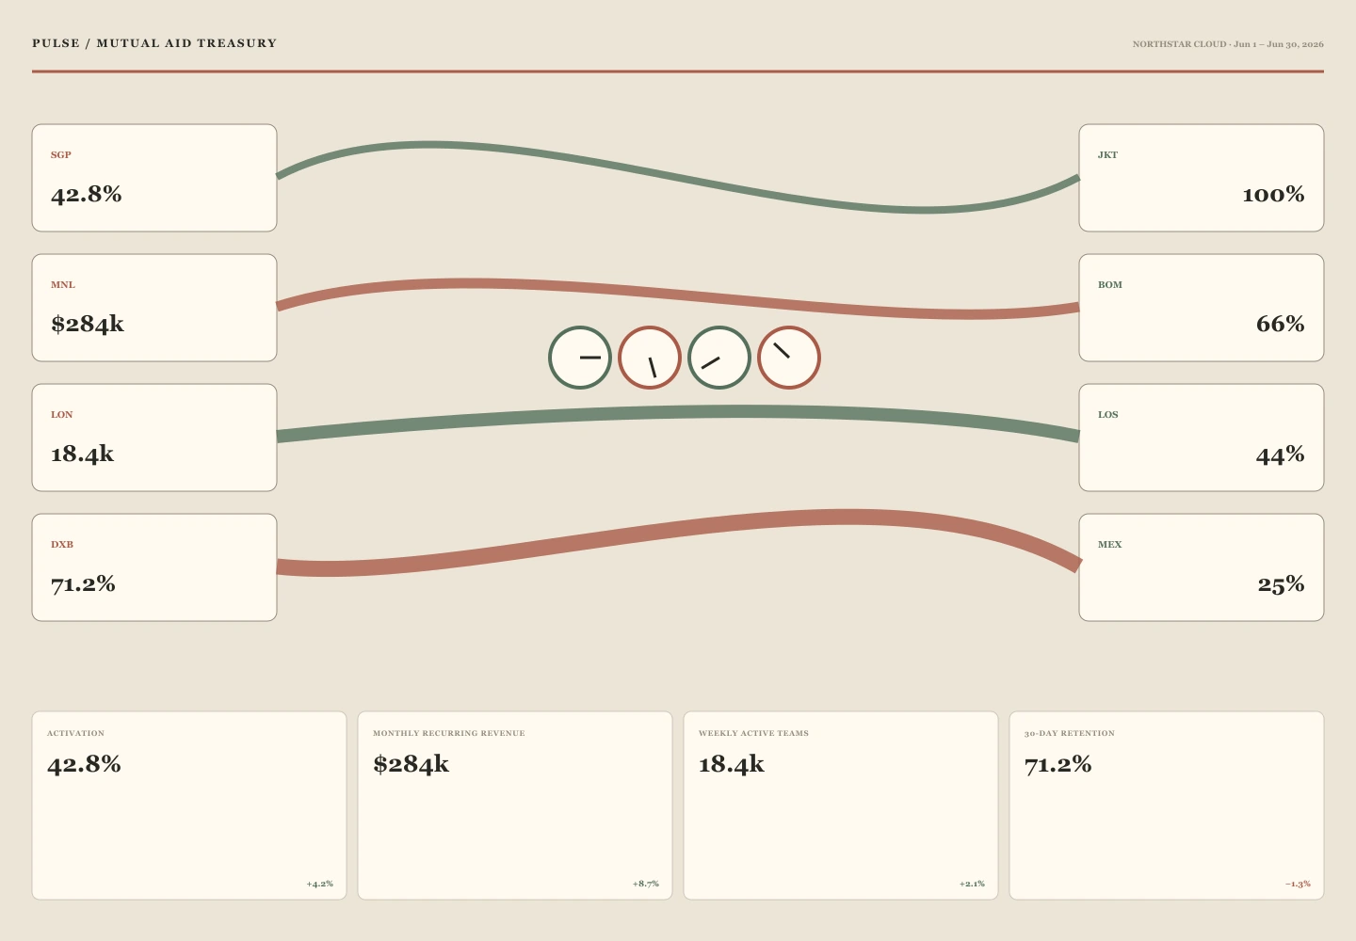Screen dimensions: 1356x941
Task: Click the −1.3% retention change value
Action: [x=1298, y=885]
